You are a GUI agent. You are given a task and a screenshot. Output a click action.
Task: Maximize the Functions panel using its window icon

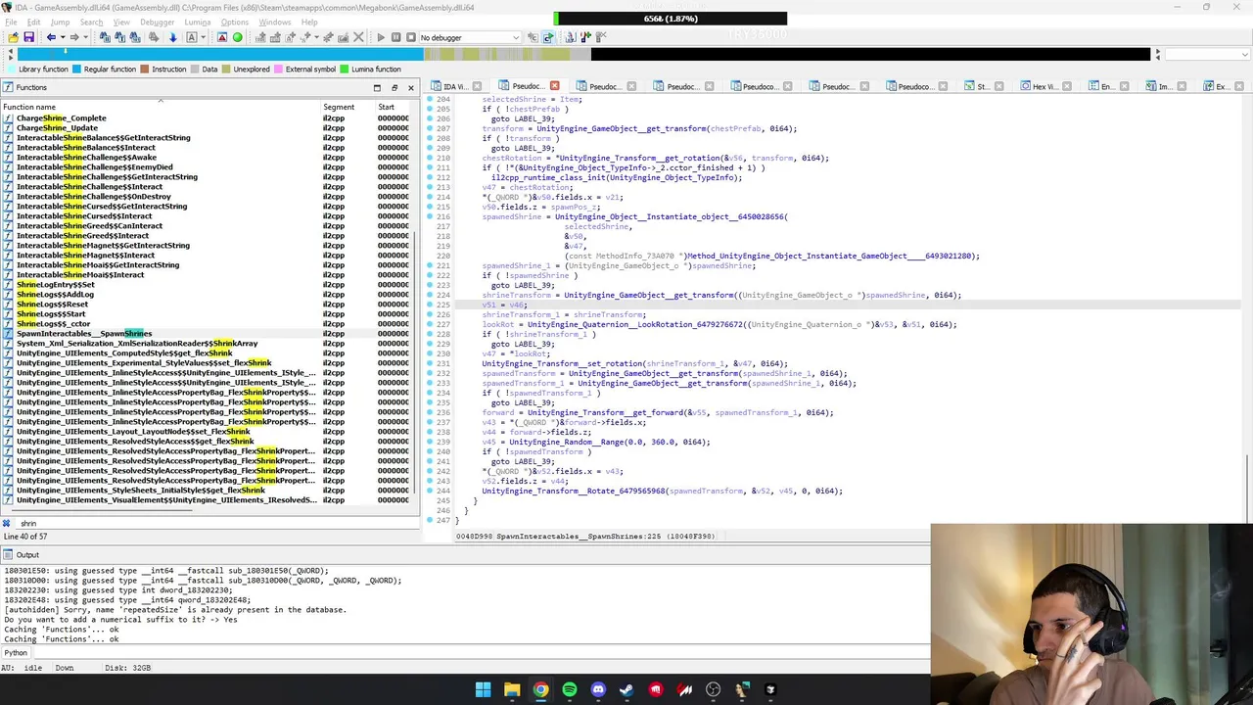coord(377,87)
